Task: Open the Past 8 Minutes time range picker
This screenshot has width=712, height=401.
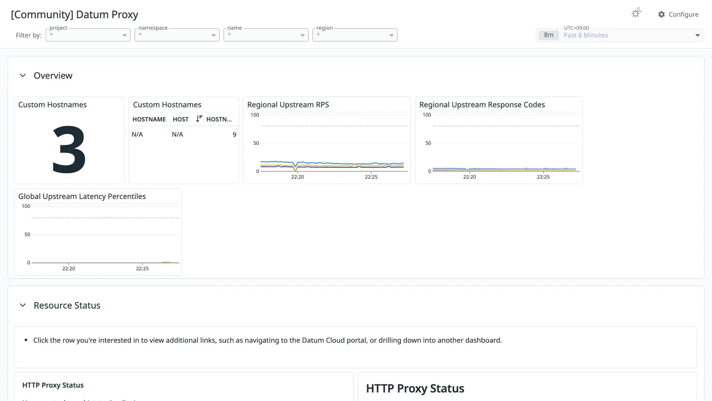Action: point(620,35)
